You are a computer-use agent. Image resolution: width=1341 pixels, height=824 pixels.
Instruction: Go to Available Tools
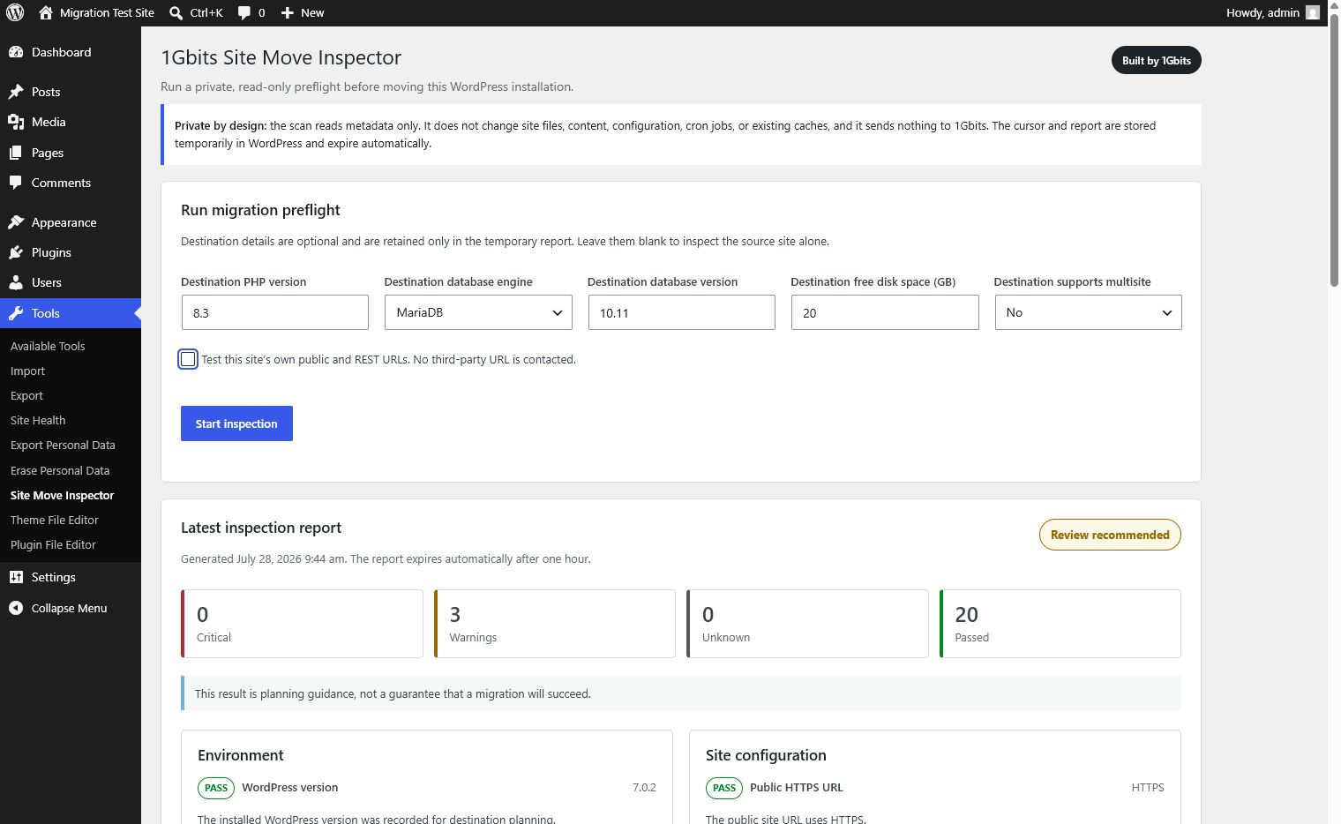click(x=48, y=346)
